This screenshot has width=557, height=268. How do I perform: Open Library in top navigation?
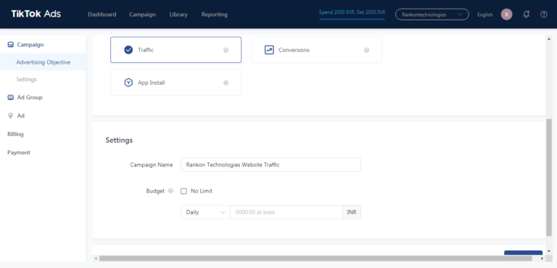click(x=178, y=14)
